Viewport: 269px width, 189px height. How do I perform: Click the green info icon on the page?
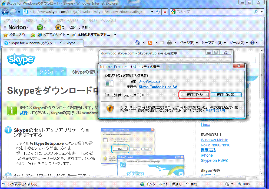coord(12,110)
